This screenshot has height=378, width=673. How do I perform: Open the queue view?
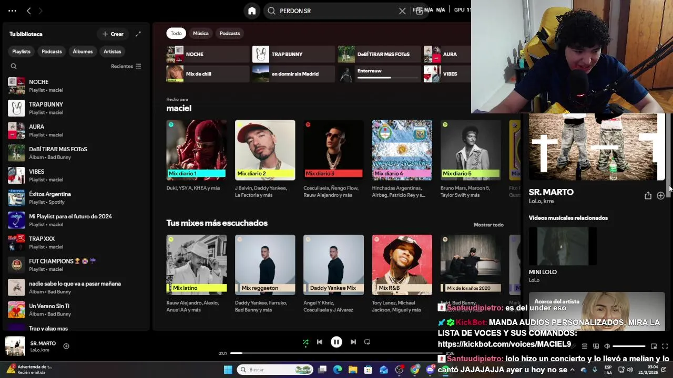[584, 346]
